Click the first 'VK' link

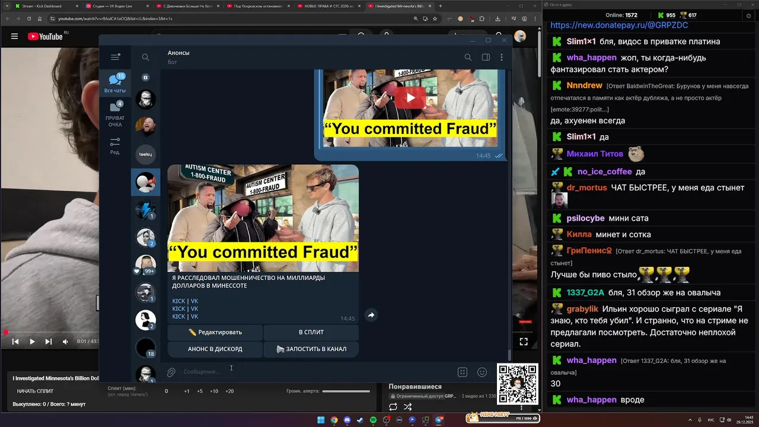pos(194,301)
